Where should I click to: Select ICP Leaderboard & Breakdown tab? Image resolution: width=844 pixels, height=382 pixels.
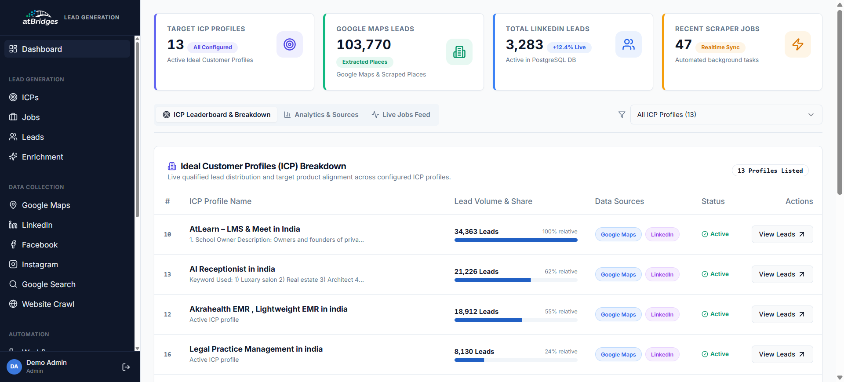[217, 115]
